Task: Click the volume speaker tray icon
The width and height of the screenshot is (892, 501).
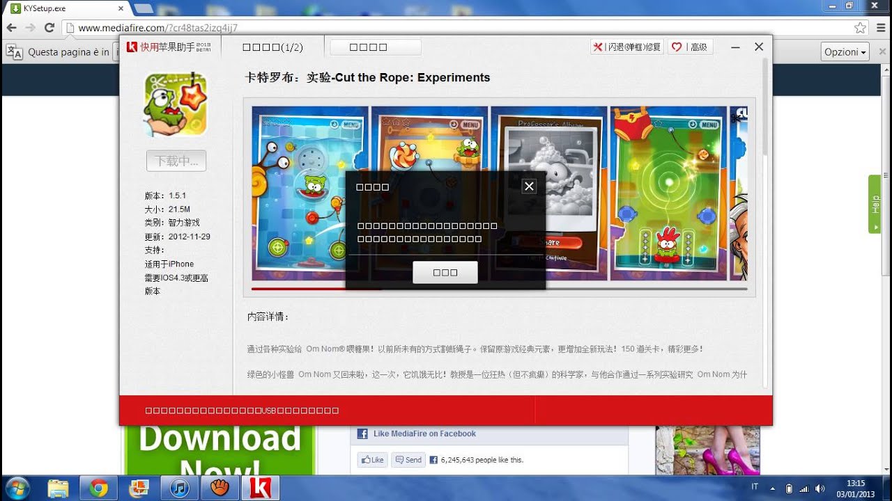Action: pyautogui.click(x=820, y=488)
